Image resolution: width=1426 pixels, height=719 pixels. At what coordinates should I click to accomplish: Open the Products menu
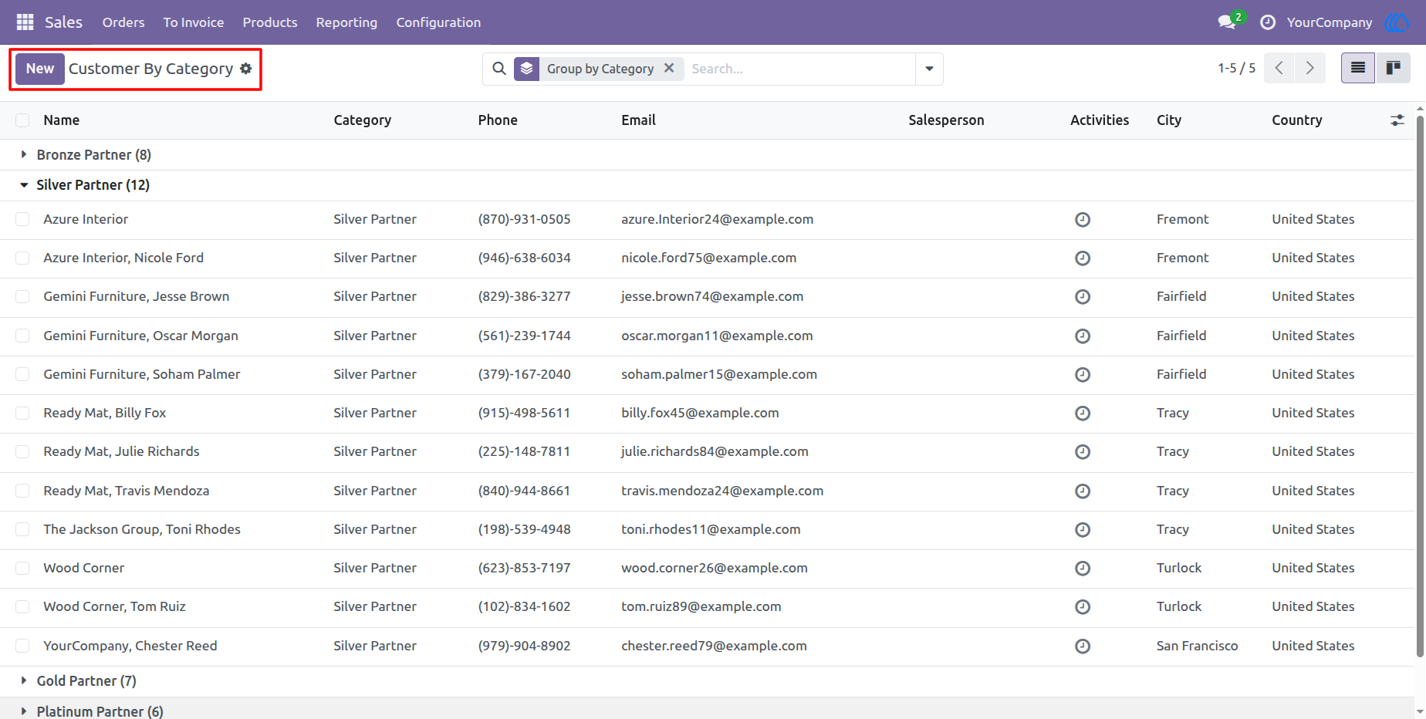270,22
